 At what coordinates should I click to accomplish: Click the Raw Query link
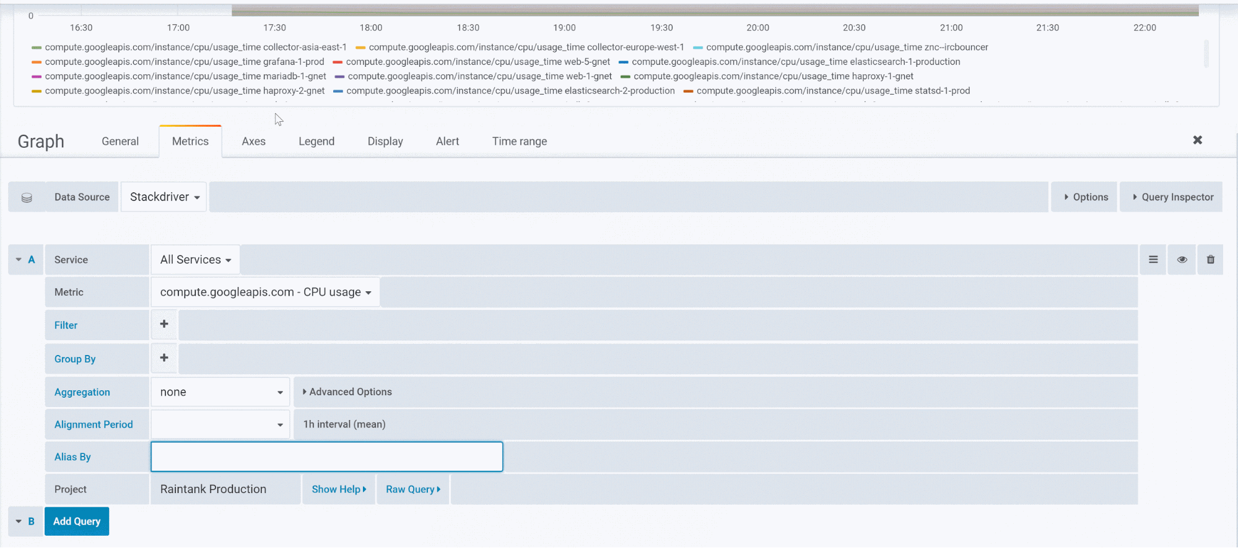413,489
